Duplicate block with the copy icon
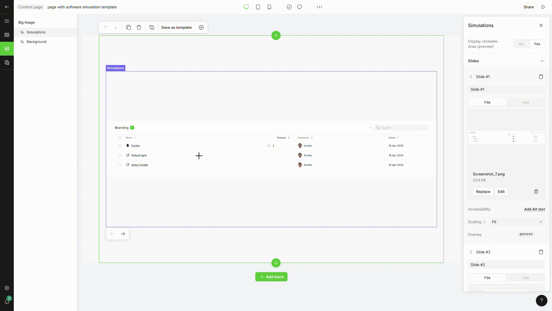This screenshot has height=311, width=552. (129, 27)
